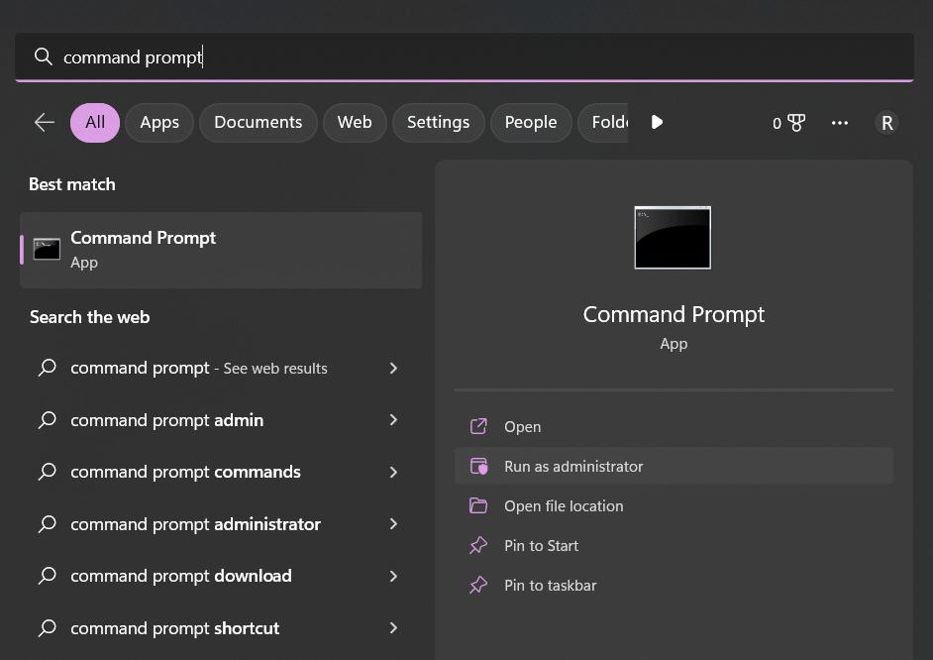Click the large Command Prompt preview icon
933x660 pixels.
(673, 237)
